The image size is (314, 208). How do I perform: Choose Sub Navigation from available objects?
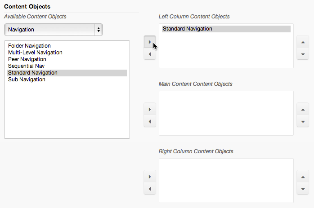(x=67, y=80)
